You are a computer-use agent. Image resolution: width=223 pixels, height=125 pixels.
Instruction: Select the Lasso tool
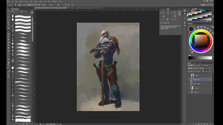pyautogui.click(x=8, y=17)
